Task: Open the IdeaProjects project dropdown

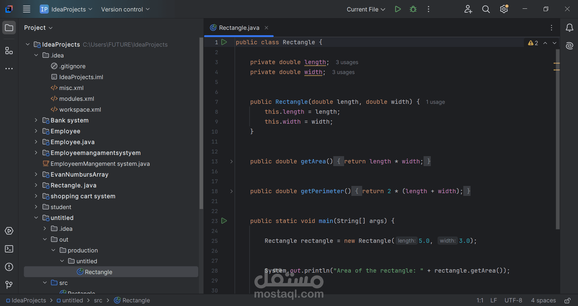Action: (x=66, y=9)
